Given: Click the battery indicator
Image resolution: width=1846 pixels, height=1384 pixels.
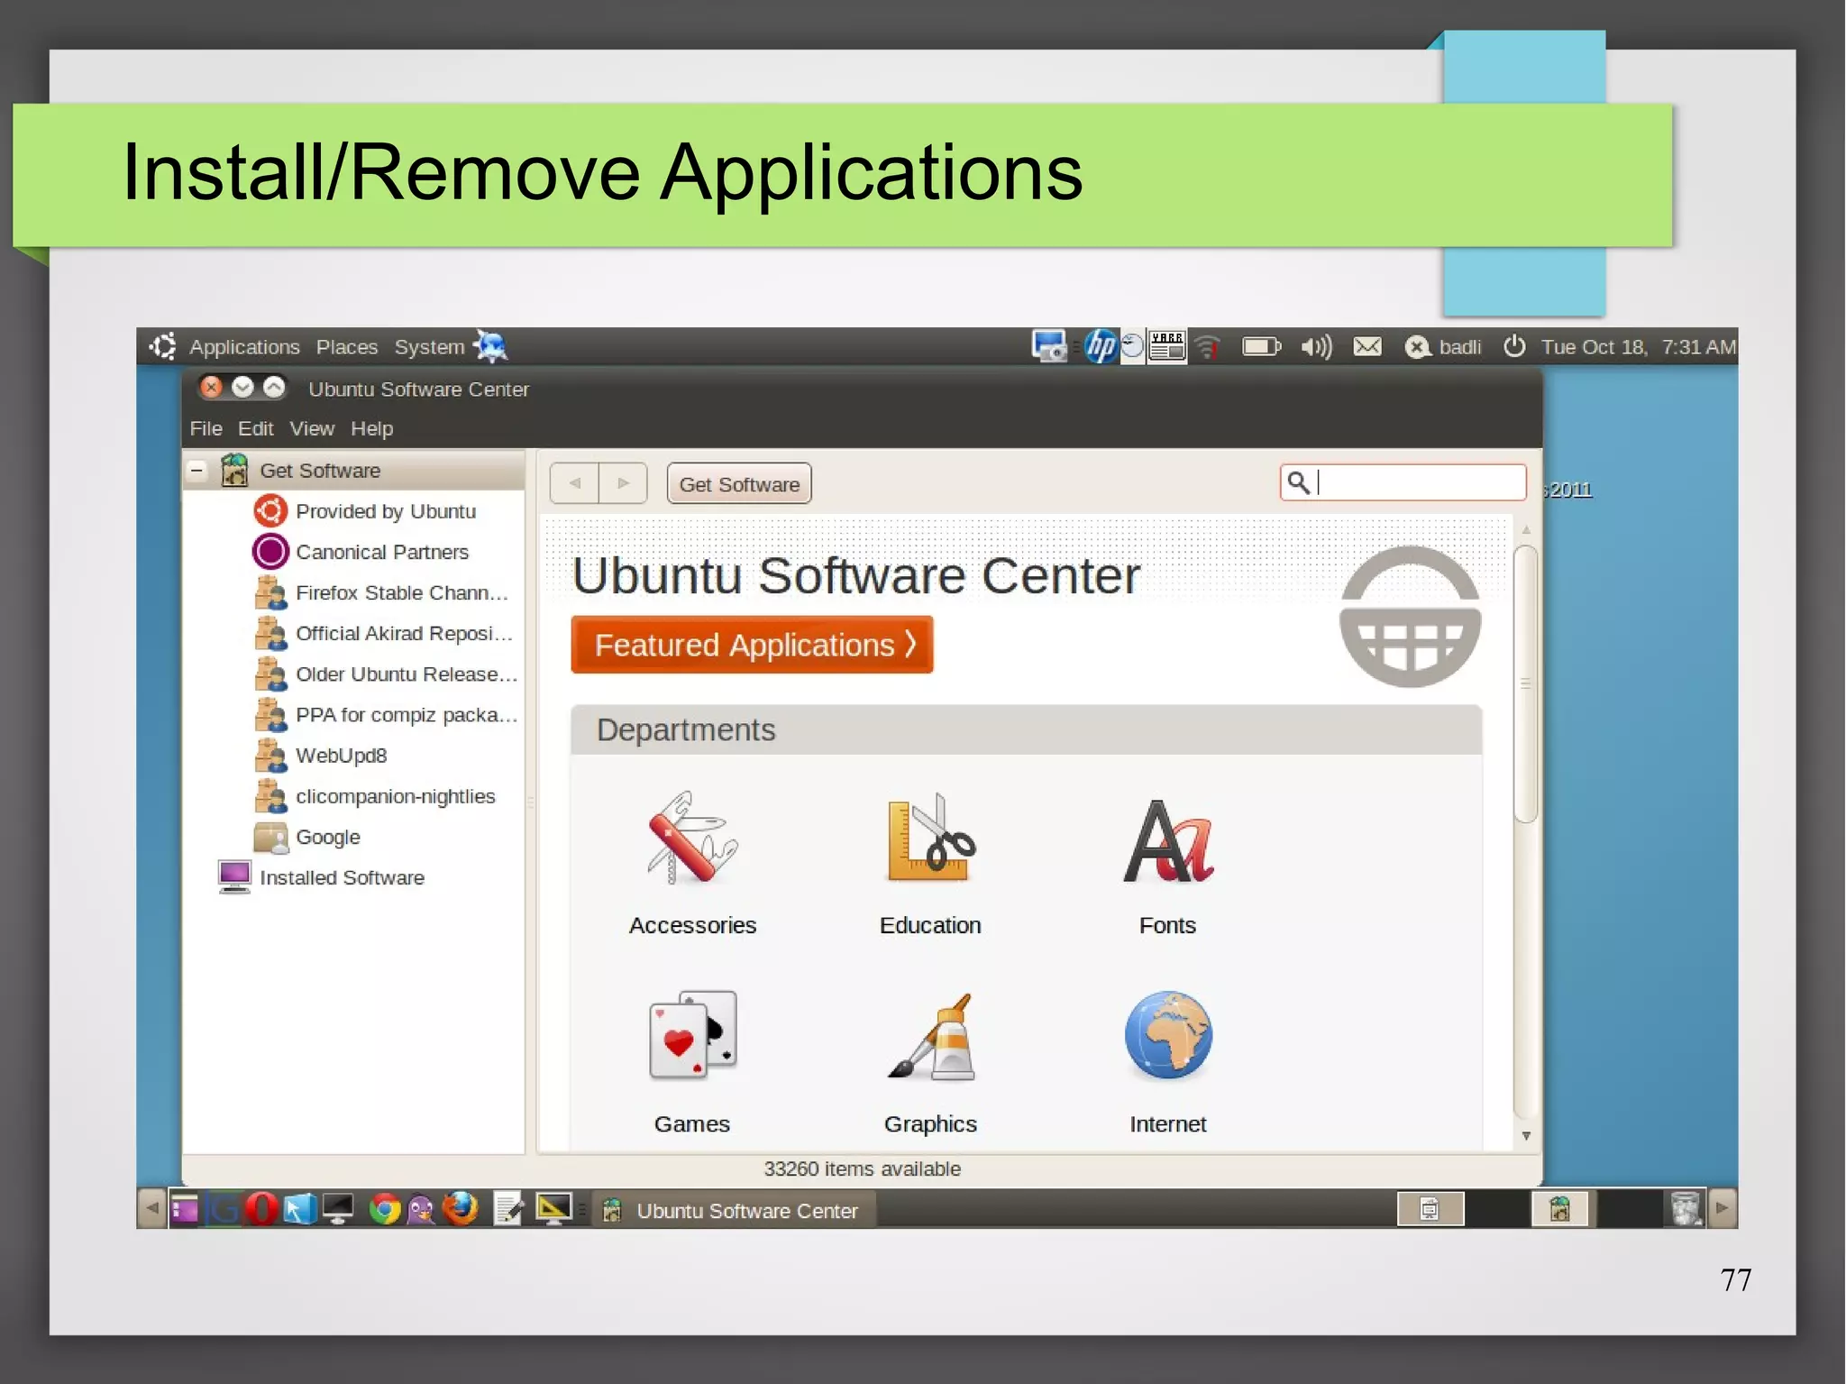Looking at the screenshot, I should [x=1261, y=346].
